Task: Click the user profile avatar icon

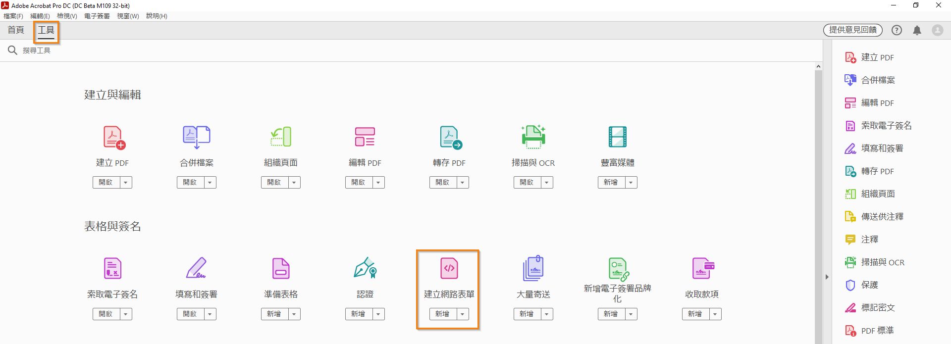Action: (938, 30)
